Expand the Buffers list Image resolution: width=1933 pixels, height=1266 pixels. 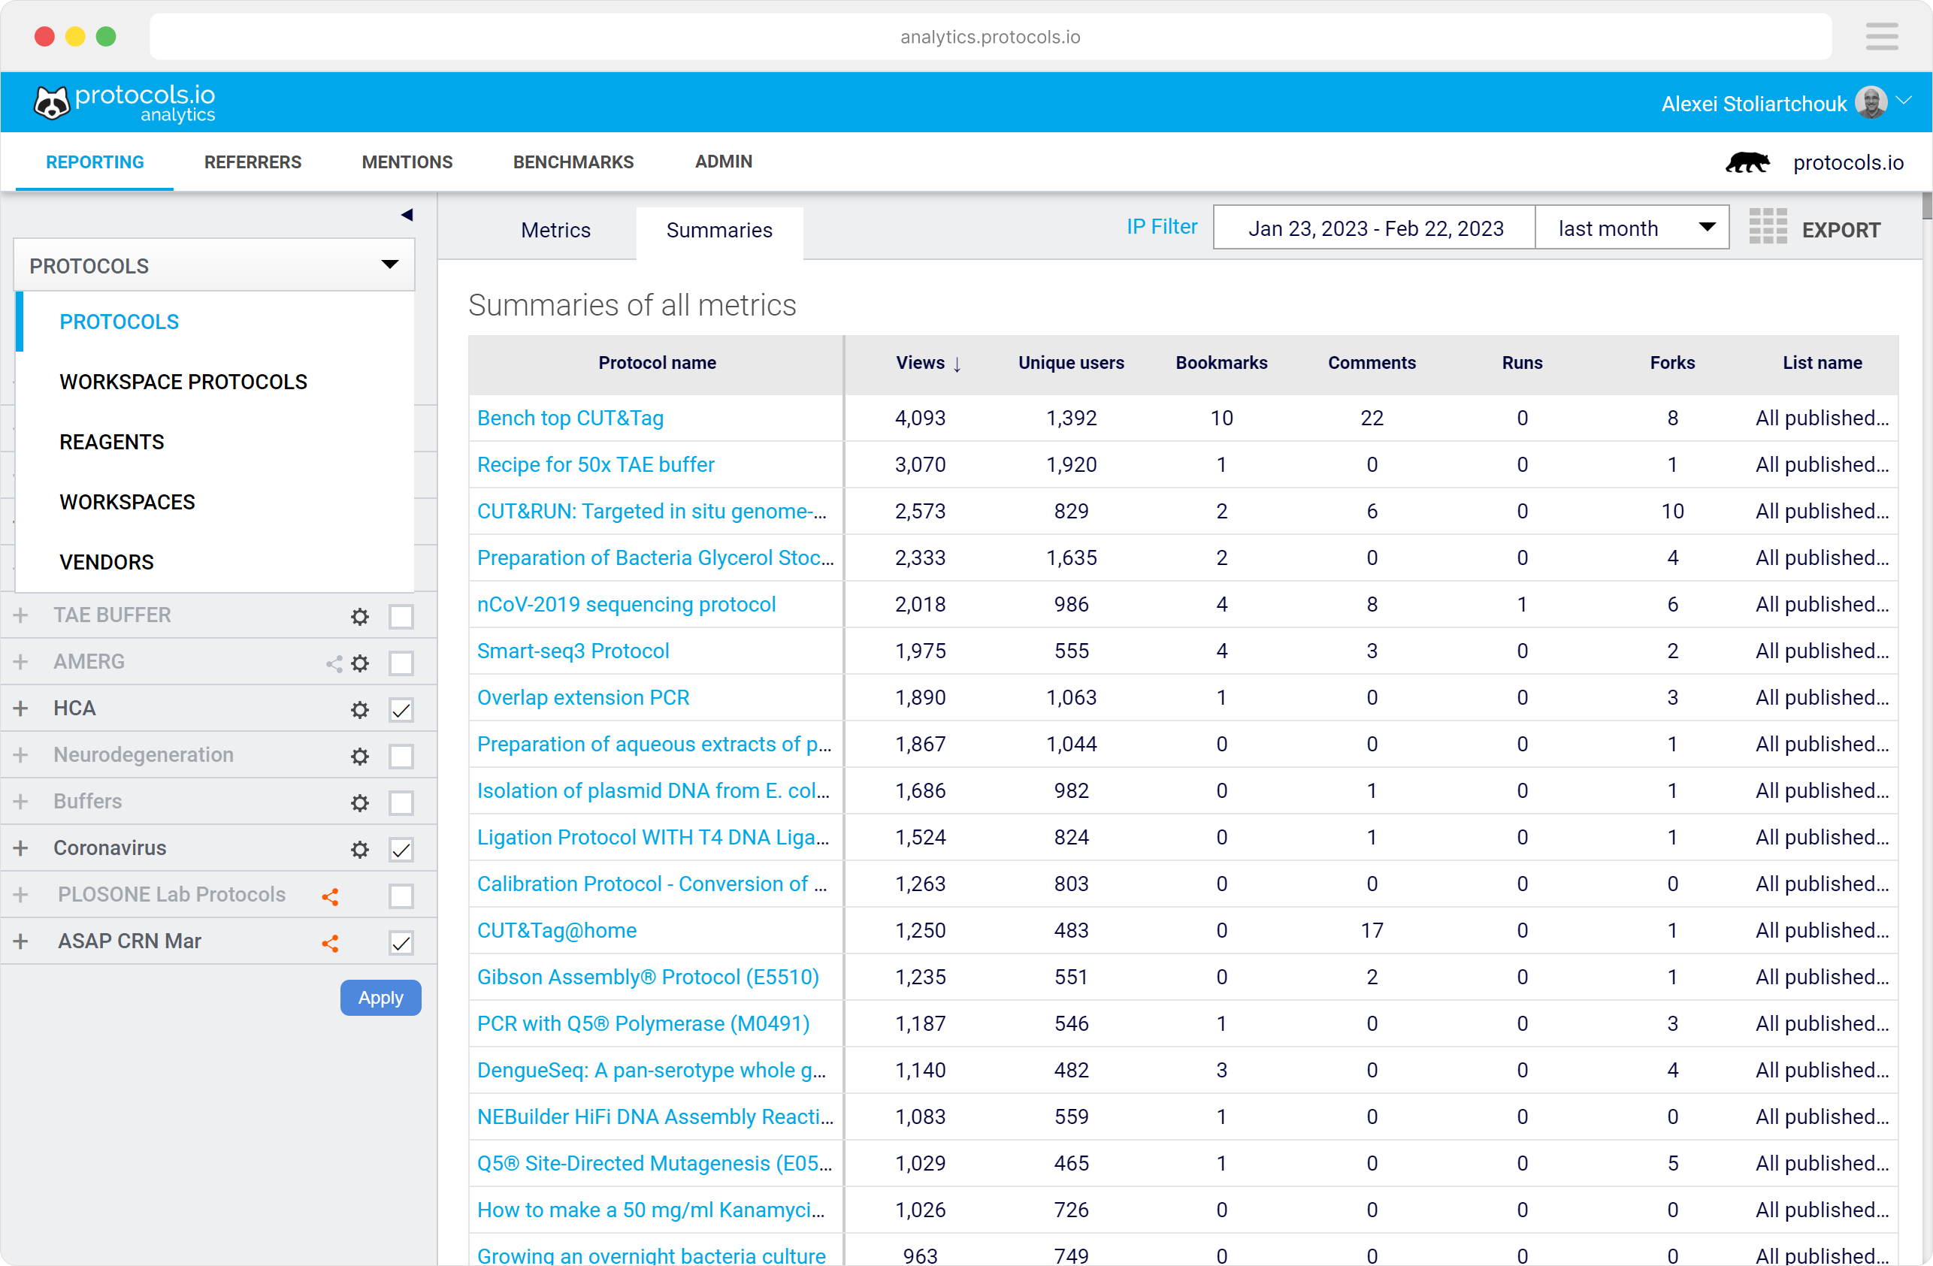point(20,802)
